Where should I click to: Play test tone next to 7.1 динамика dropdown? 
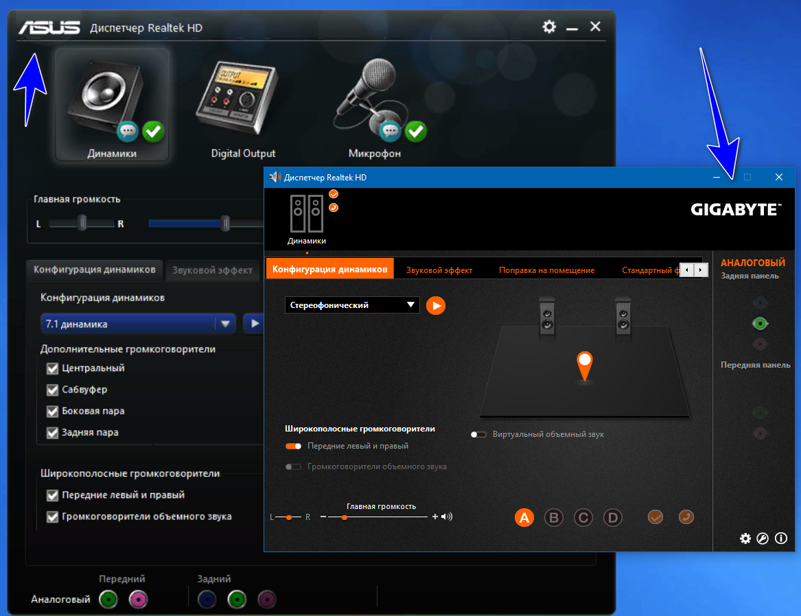[x=255, y=324]
